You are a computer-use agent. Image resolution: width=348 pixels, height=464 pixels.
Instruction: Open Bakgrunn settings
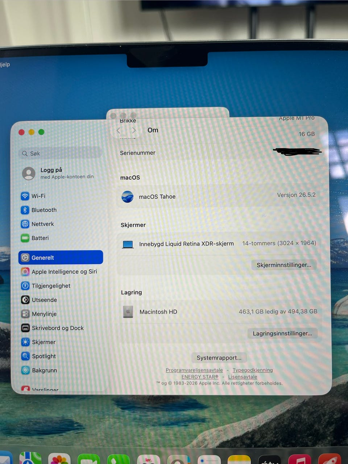(x=39, y=370)
